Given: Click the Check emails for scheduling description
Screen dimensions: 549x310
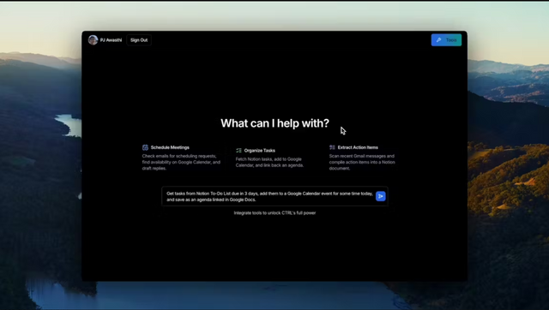Looking at the screenshot, I should [x=181, y=162].
